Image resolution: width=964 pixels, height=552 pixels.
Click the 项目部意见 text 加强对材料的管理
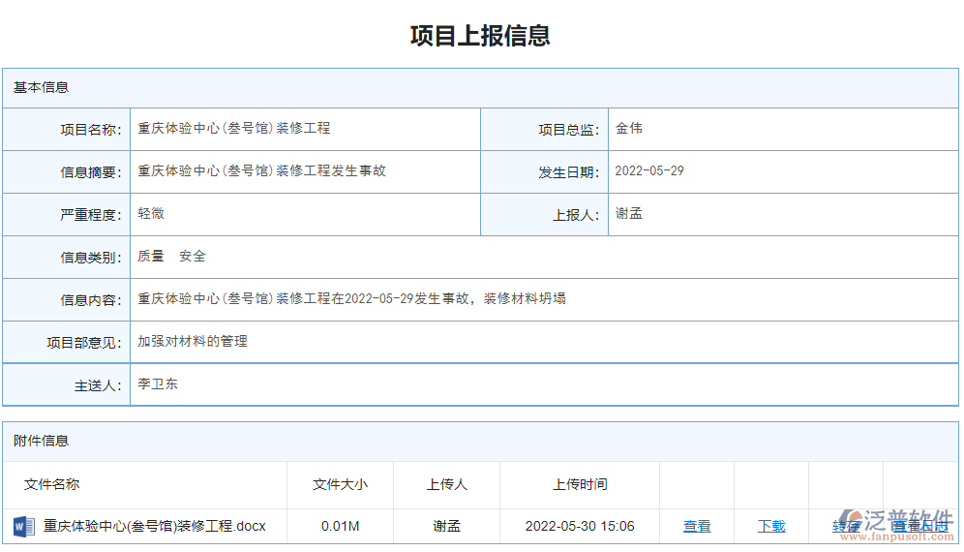pyautogui.click(x=193, y=341)
